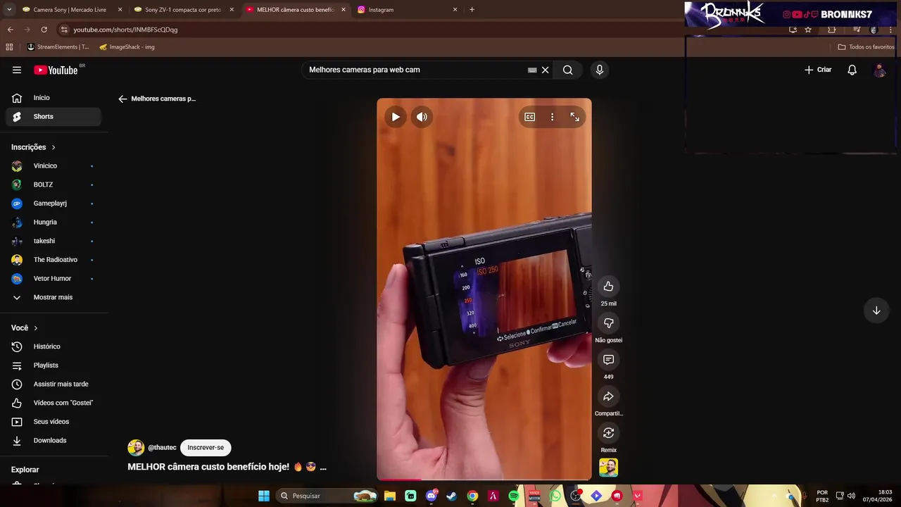The height and width of the screenshot is (507, 901).
Task: Clear the search query with X
Action: click(x=545, y=70)
